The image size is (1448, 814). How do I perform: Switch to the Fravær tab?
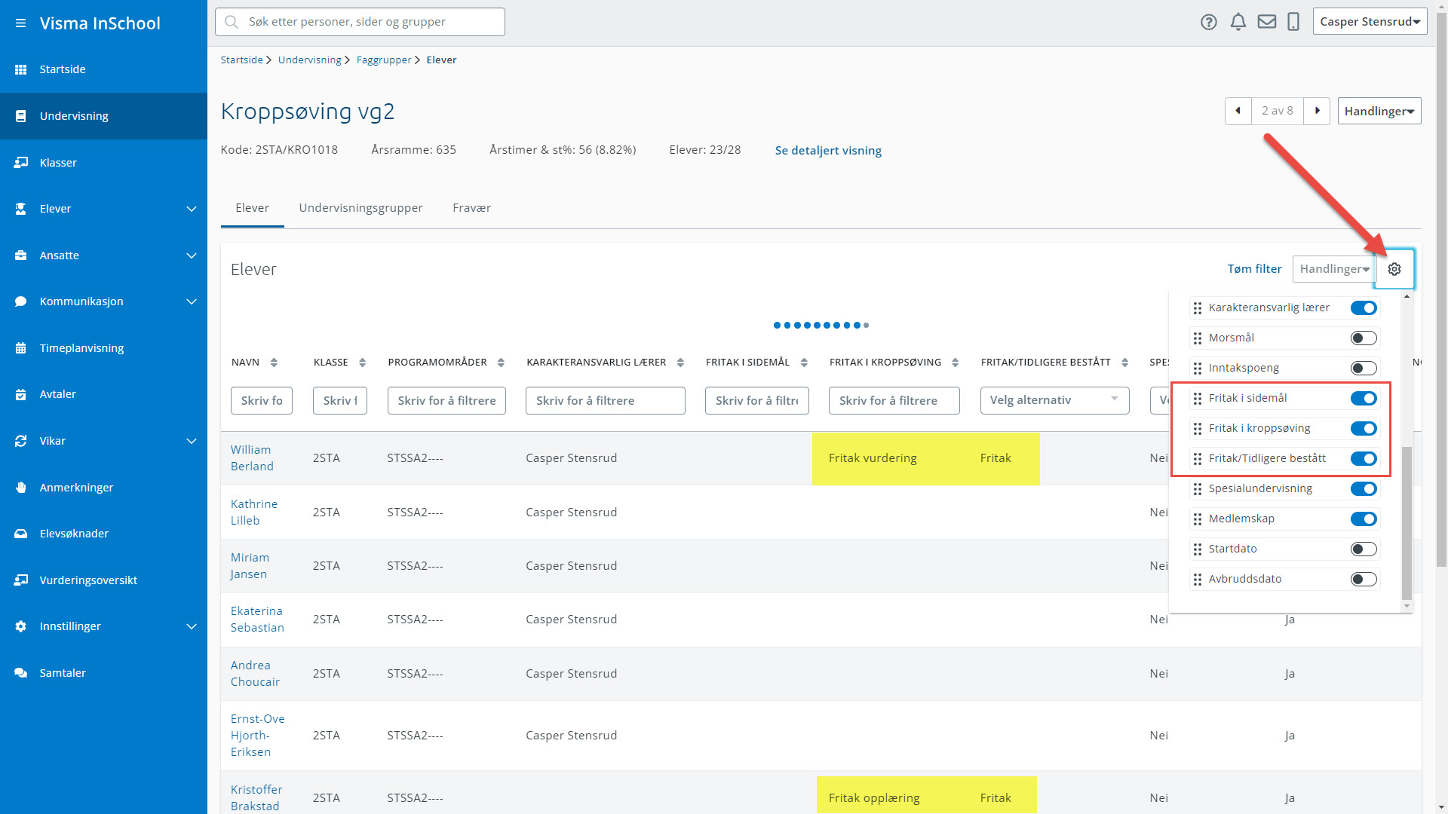coord(471,208)
